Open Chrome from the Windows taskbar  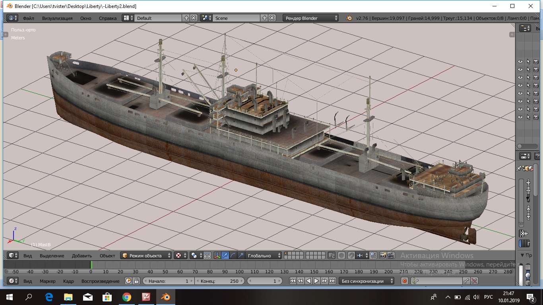[x=127, y=297]
